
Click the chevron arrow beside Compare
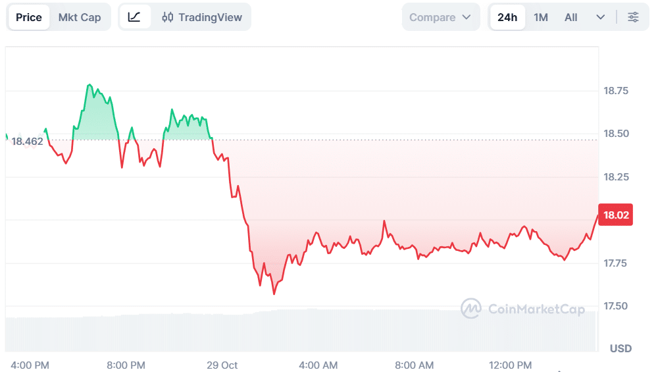467,17
